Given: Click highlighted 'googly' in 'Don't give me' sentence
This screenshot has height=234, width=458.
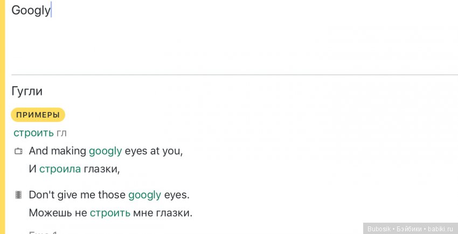Looking at the screenshot, I should [144, 195].
